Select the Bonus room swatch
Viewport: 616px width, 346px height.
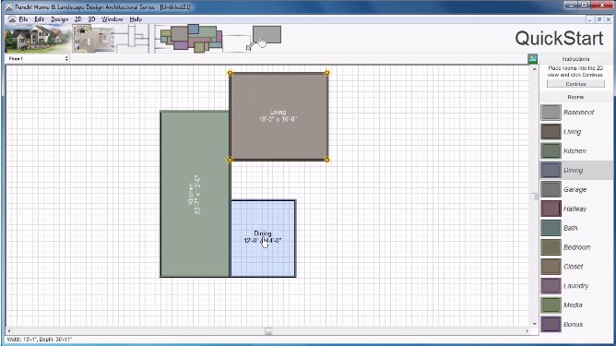(551, 325)
